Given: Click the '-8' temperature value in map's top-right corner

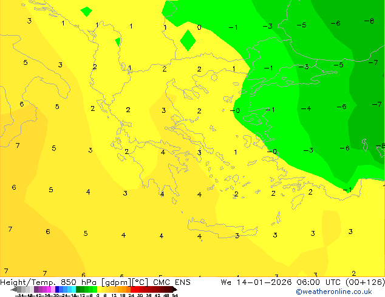Looking at the screenshot, I should pos(369,21).
